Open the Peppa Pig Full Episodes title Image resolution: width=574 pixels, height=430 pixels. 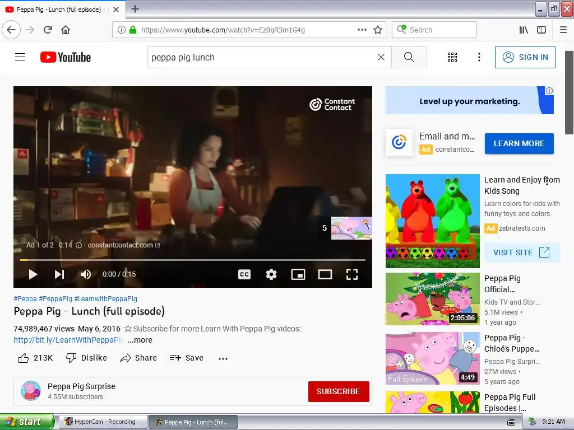(510, 402)
